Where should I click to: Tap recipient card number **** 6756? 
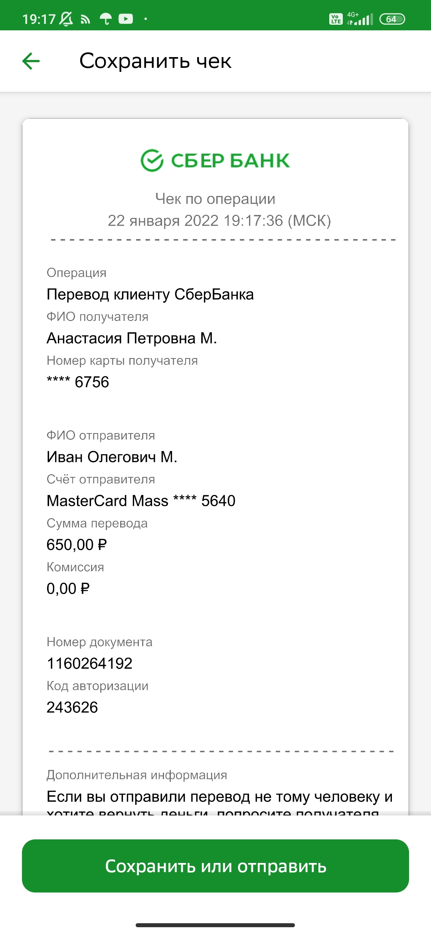(x=78, y=382)
